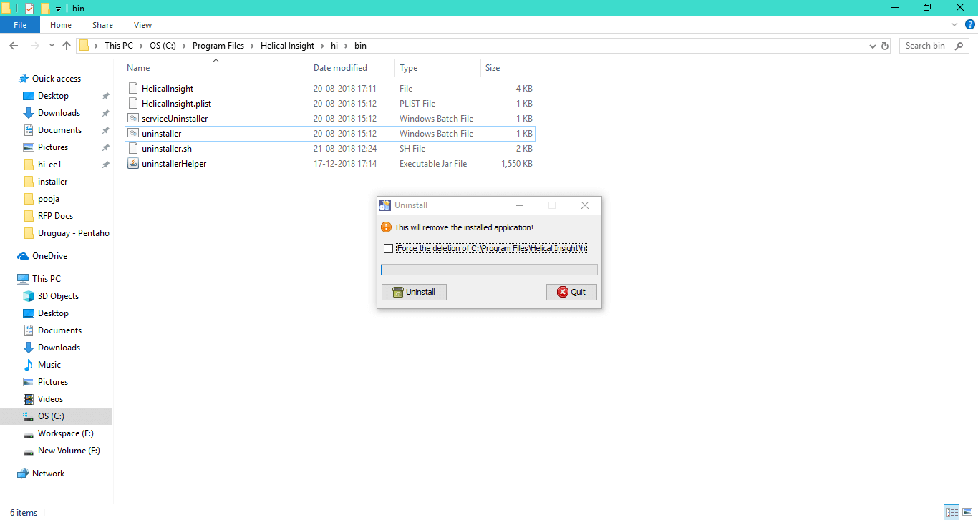
Task: Open the View ribbon tab
Action: point(143,25)
